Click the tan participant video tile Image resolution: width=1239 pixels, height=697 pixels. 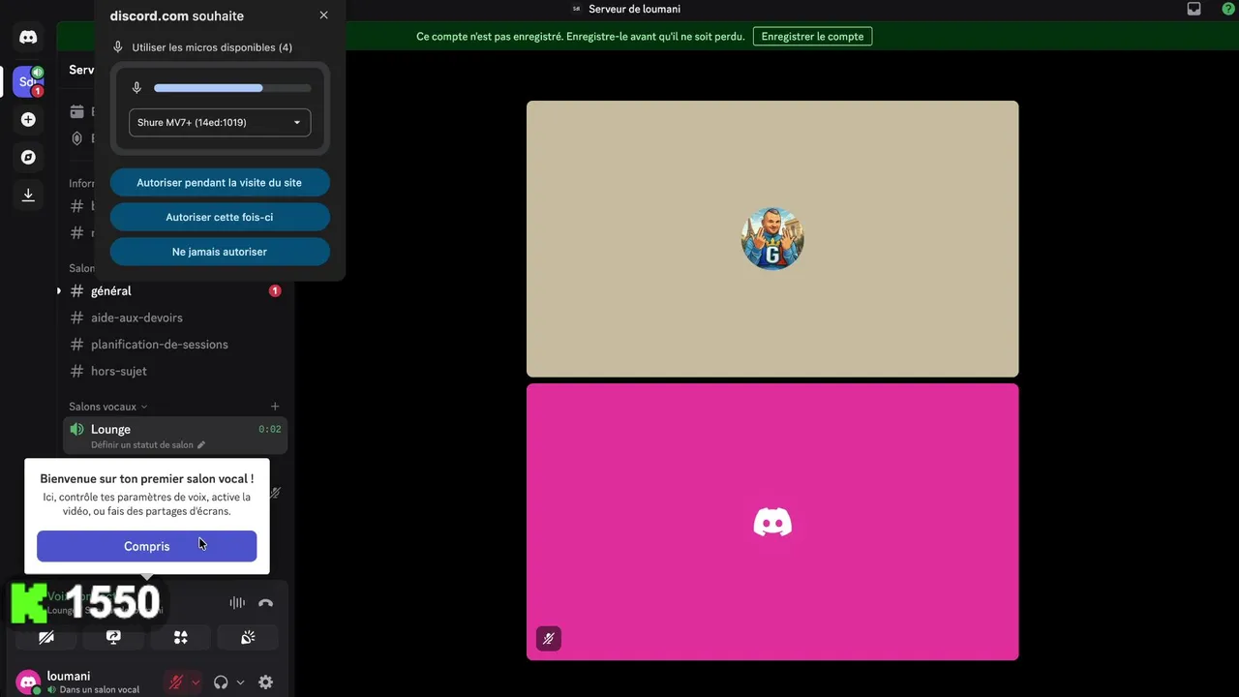click(772, 239)
